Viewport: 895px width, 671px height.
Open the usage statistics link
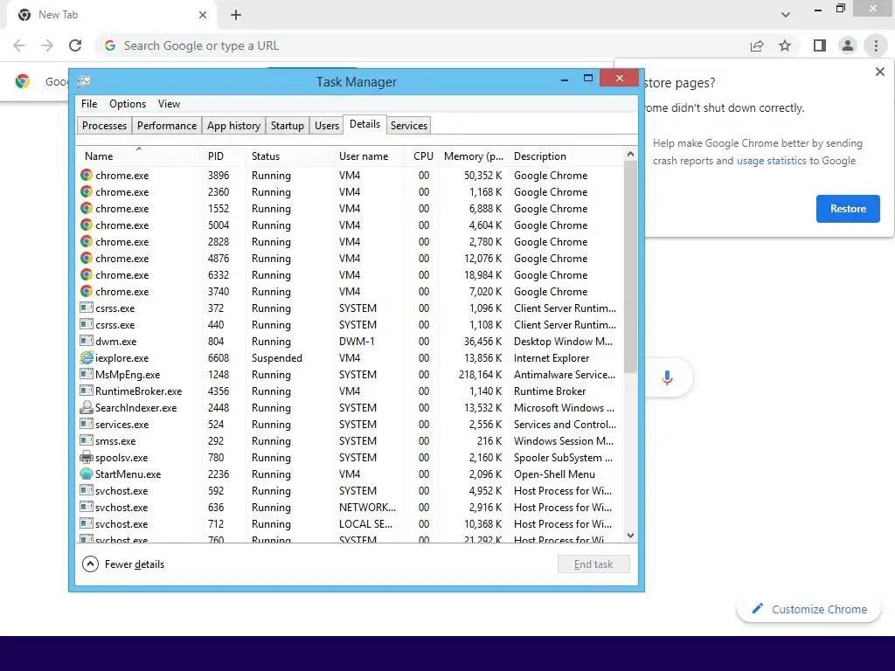(771, 161)
